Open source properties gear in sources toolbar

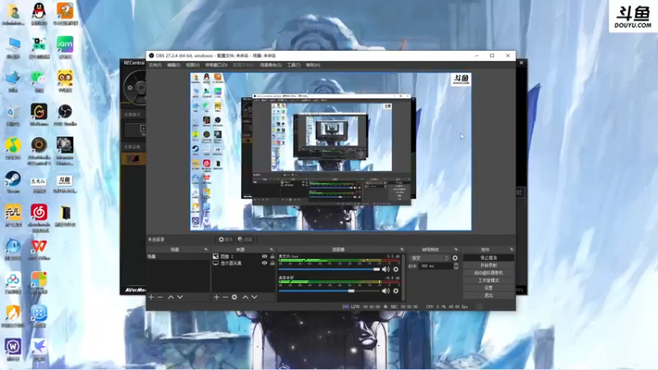pos(234,297)
